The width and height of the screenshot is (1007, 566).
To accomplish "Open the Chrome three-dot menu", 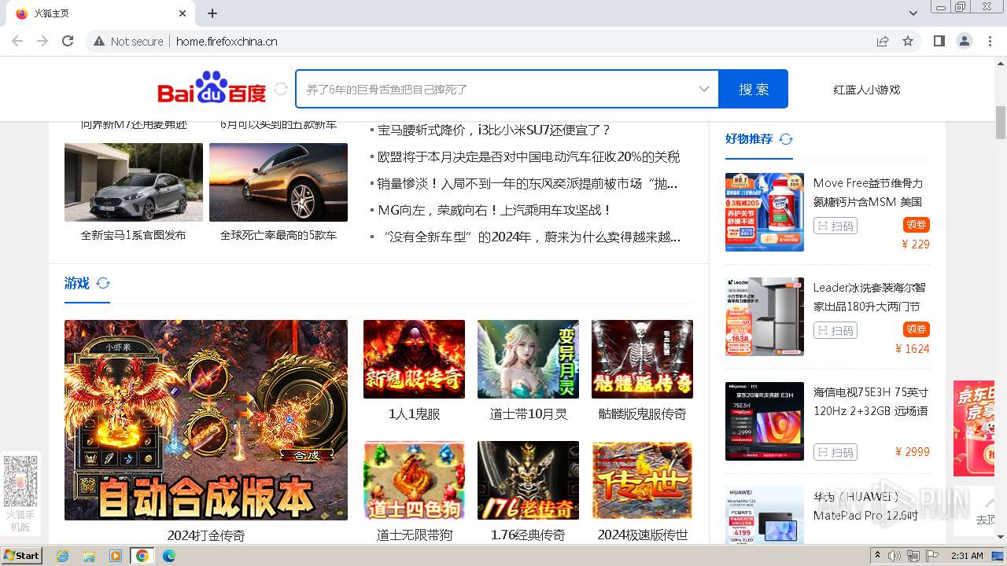I will 989,41.
